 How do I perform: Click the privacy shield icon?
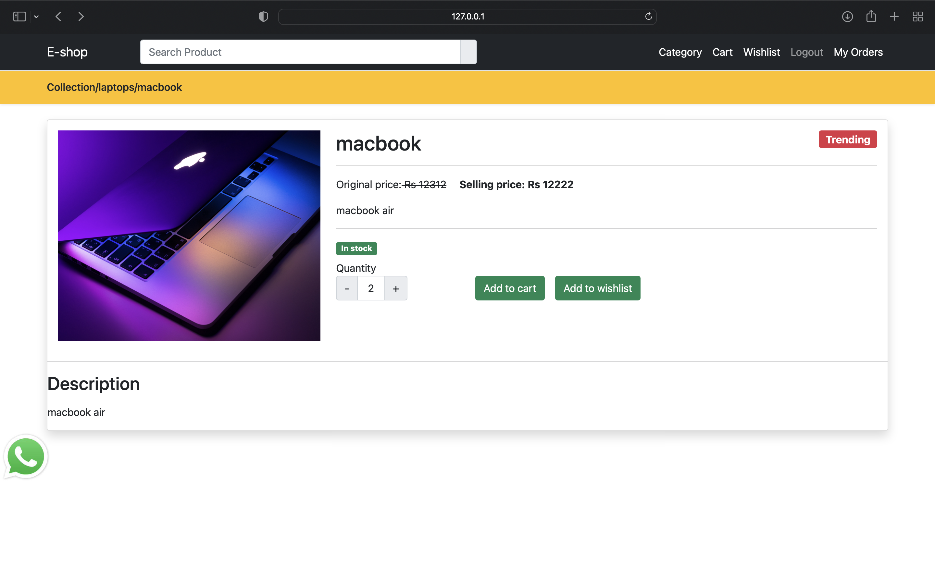263,17
